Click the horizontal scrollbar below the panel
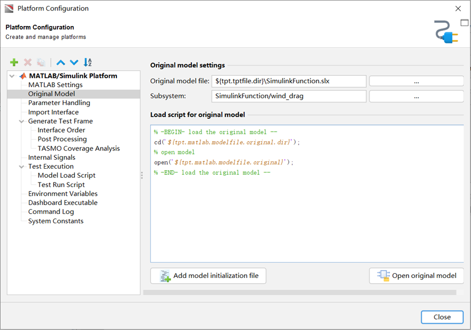Viewport: 471px width, 330px height. pyautogui.click(x=300, y=292)
